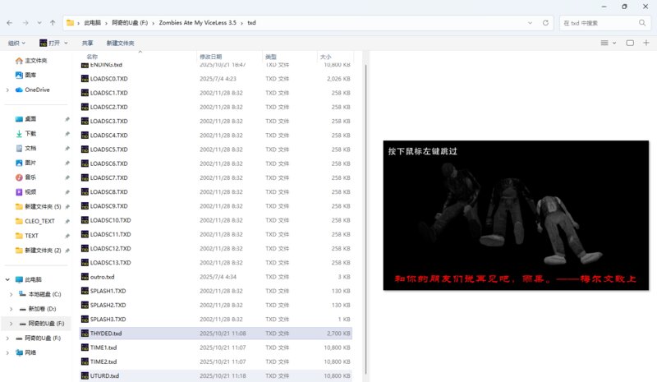Viewport: 657px width, 382px height.
Task: Click the 新建文件夹 (New folder) toolbar item
Action: [120, 42]
